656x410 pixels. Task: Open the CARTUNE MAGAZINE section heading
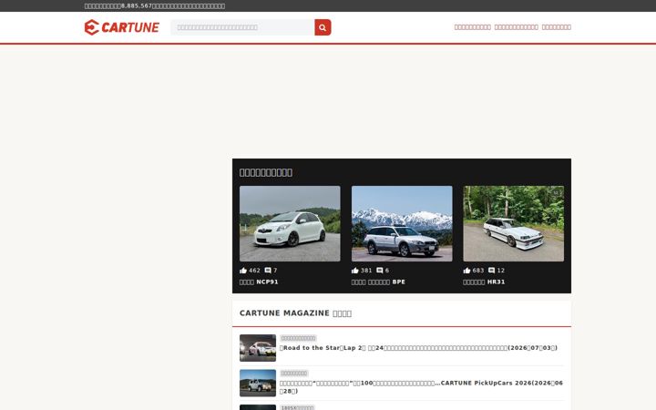(x=295, y=313)
